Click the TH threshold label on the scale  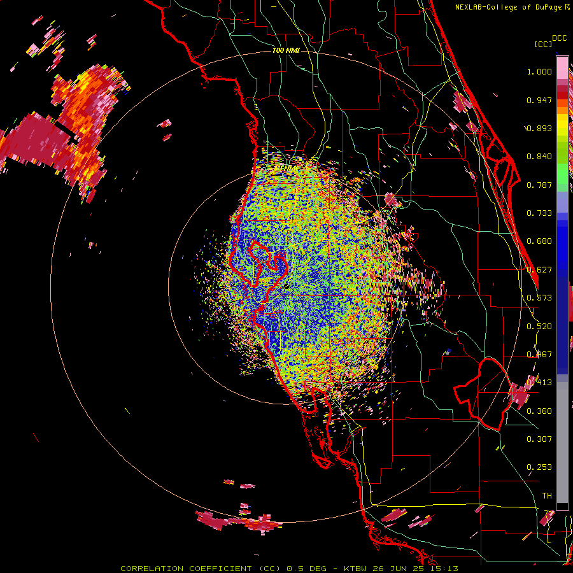pyautogui.click(x=547, y=495)
